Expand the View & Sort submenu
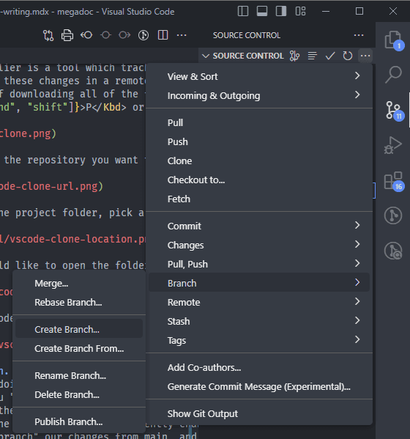The height and width of the screenshot is (439, 410). coord(259,76)
